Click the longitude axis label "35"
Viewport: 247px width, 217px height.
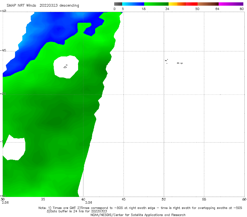point(43,200)
